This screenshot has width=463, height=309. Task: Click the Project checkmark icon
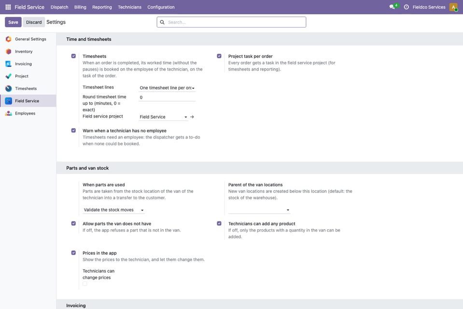point(9,76)
